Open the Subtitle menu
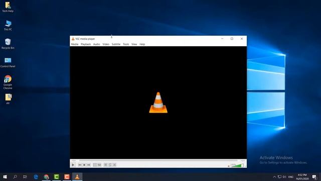 (116, 44)
